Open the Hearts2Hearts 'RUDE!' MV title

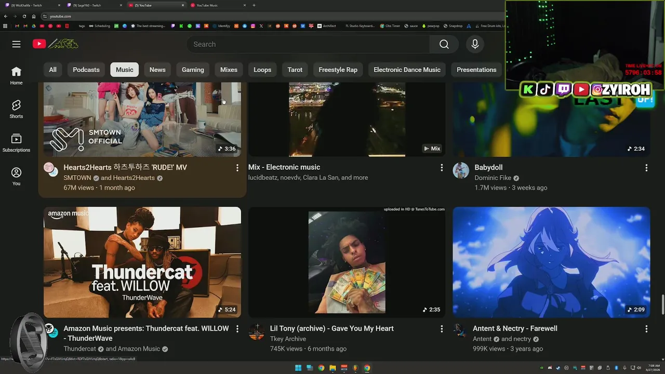click(125, 167)
